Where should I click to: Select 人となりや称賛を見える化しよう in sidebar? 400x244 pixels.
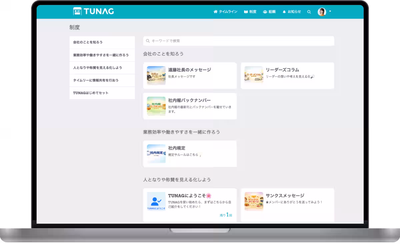click(x=102, y=68)
